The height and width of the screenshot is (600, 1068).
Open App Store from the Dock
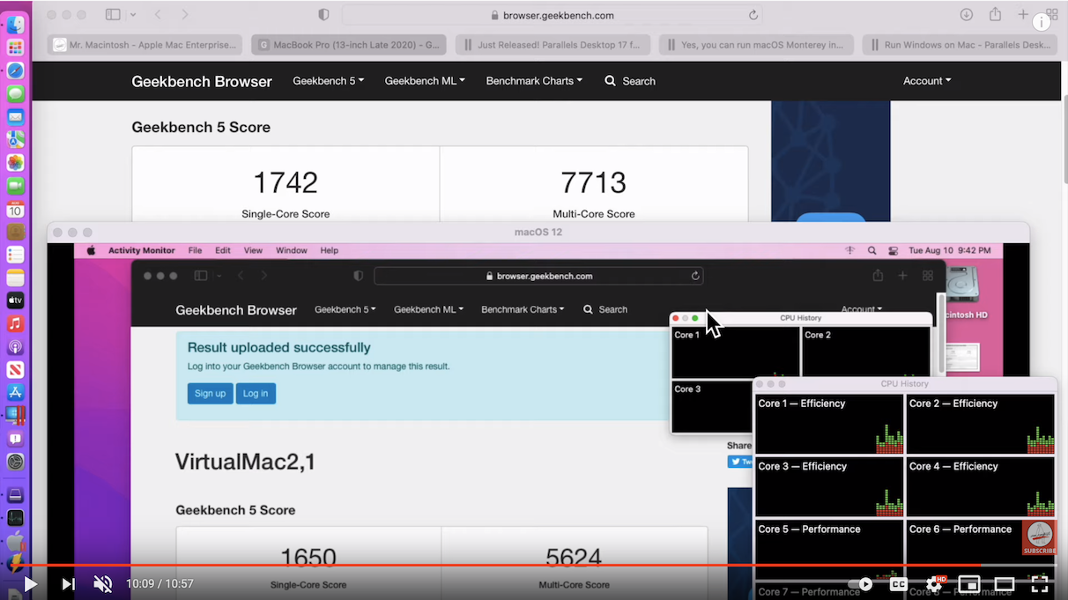pyautogui.click(x=15, y=392)
